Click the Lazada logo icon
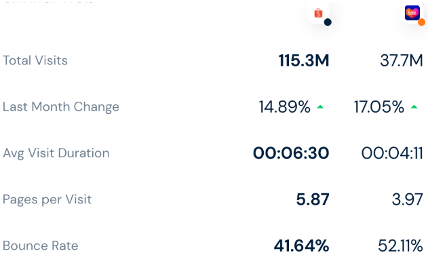This screenshot has width=428, height=255. point(412,13)
